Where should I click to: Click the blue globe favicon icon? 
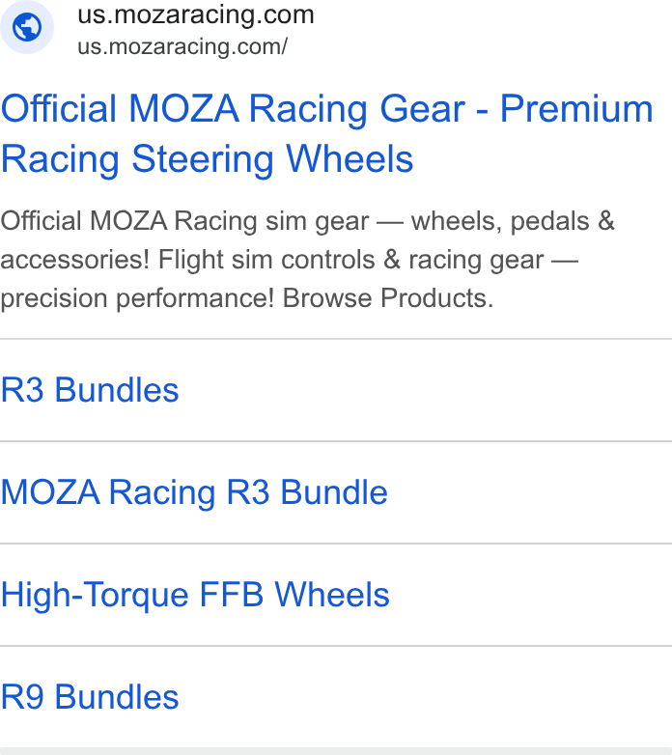[27, 27]
